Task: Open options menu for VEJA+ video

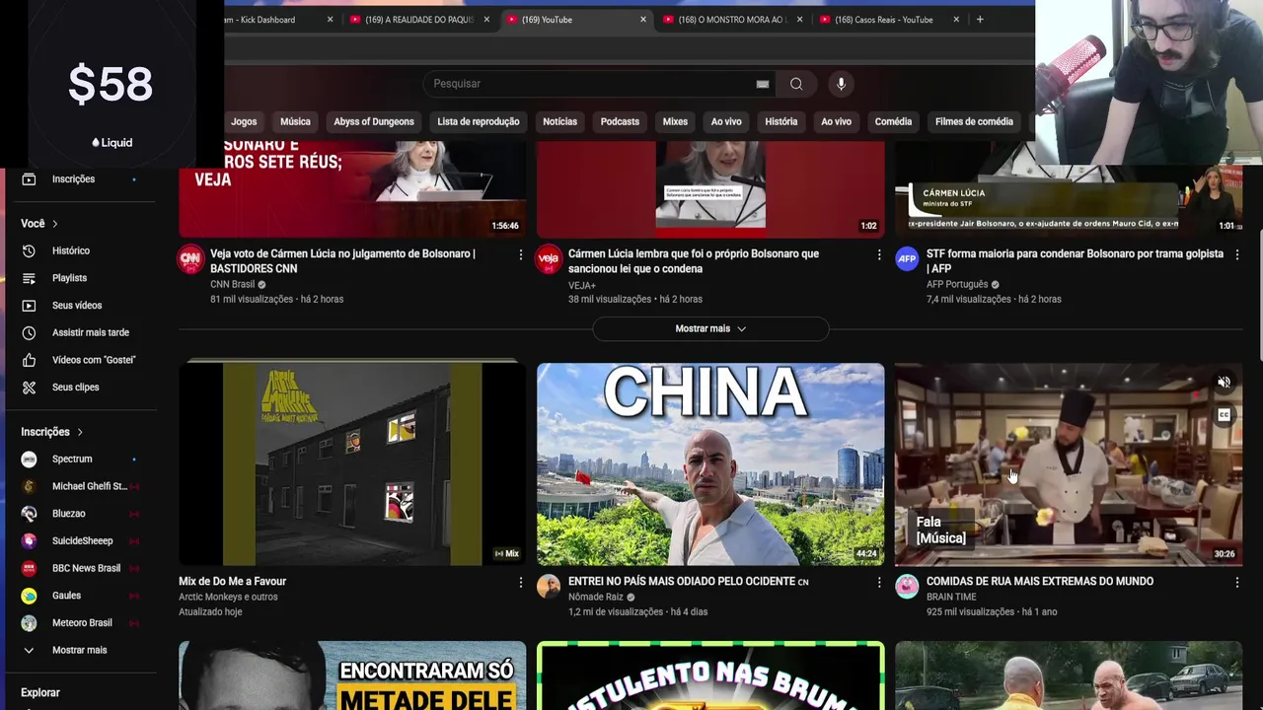Action: pos(879,255)
